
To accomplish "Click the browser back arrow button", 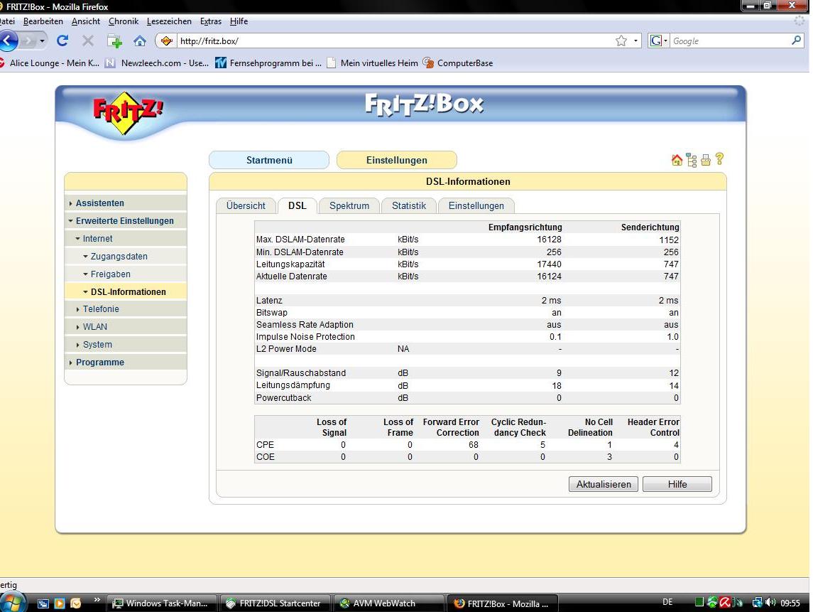I will coord(8,41).
